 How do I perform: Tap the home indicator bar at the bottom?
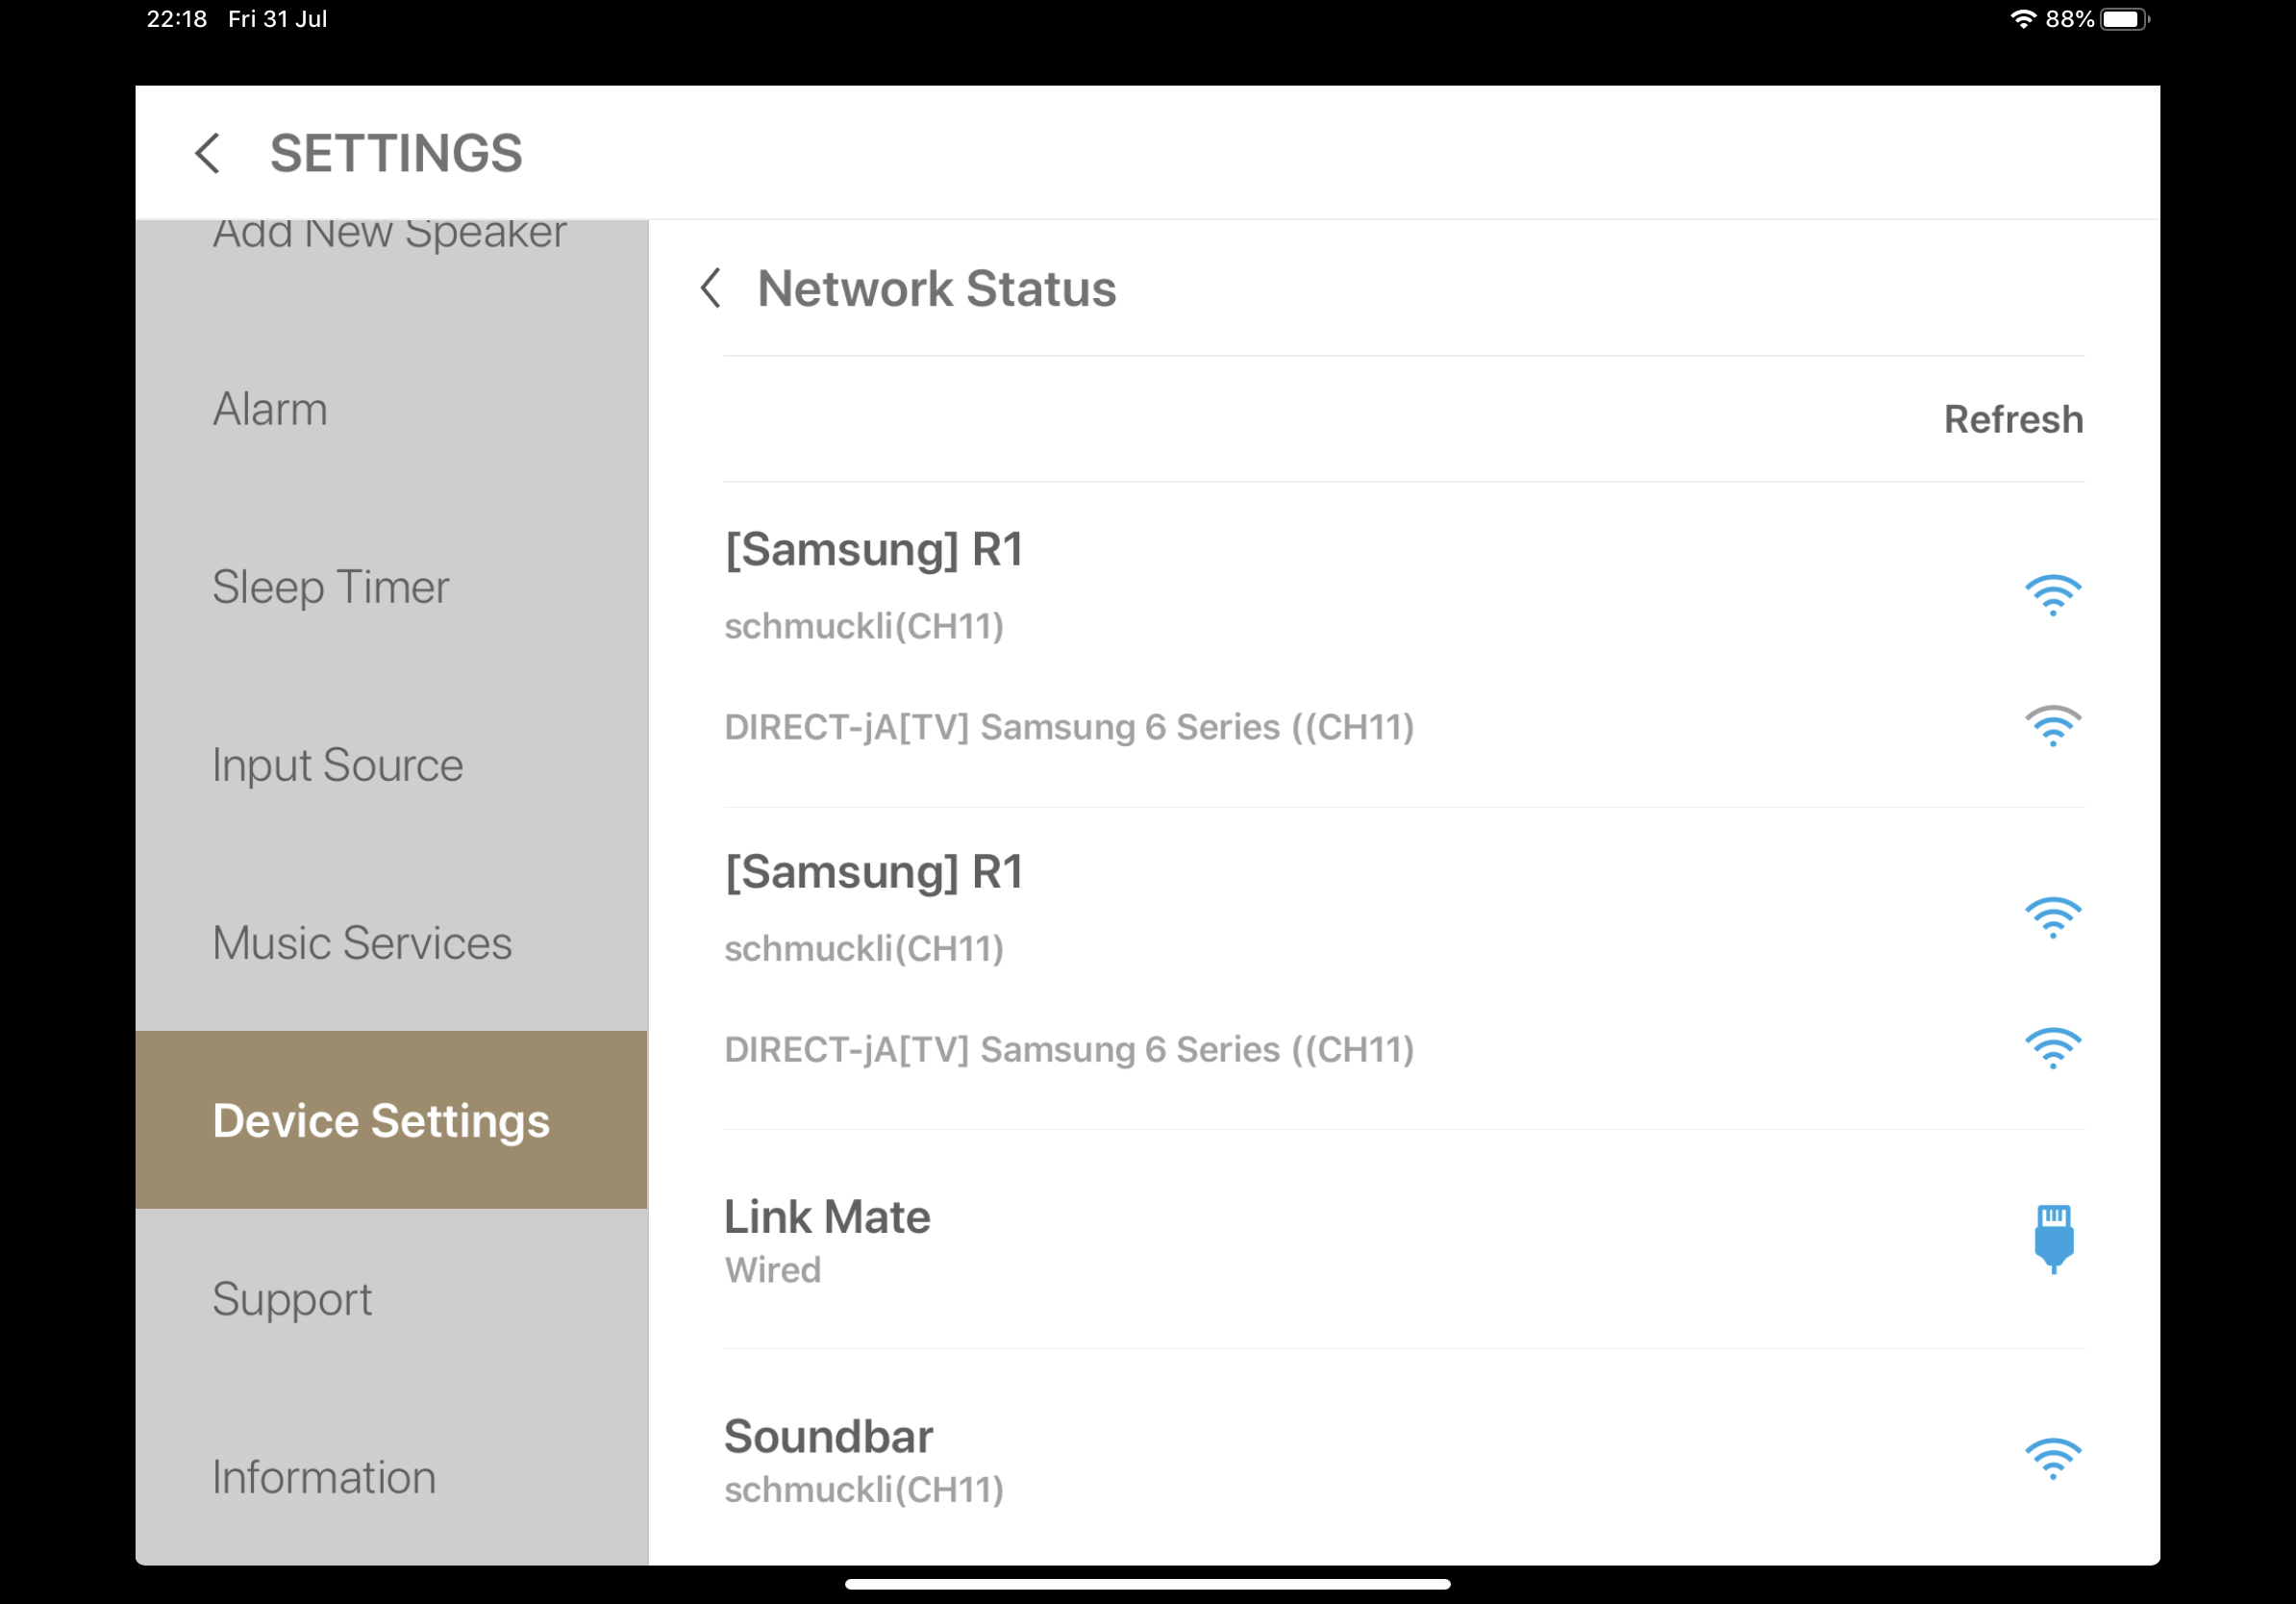1148,1585
